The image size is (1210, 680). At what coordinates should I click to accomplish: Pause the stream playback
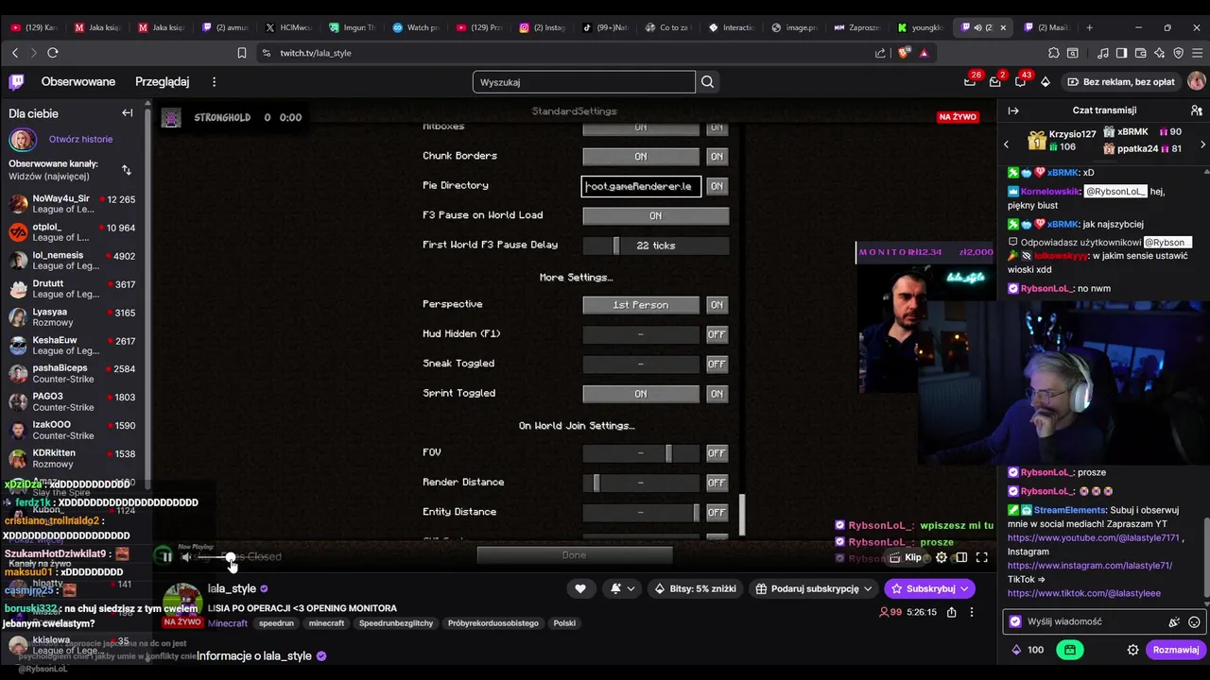[165, 557]
